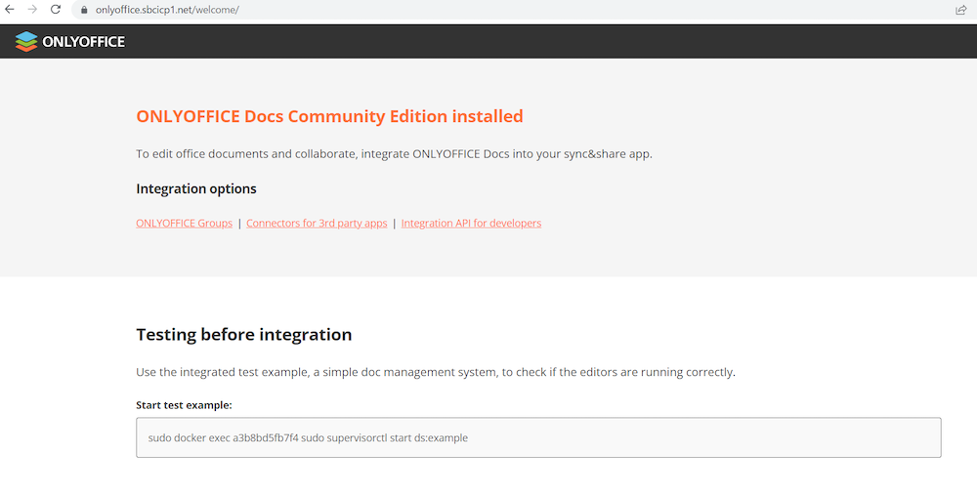This screenshot has height=495, width=977.
Task: Click the 'Integration options' subheading
Action: (x=196, y=188)
